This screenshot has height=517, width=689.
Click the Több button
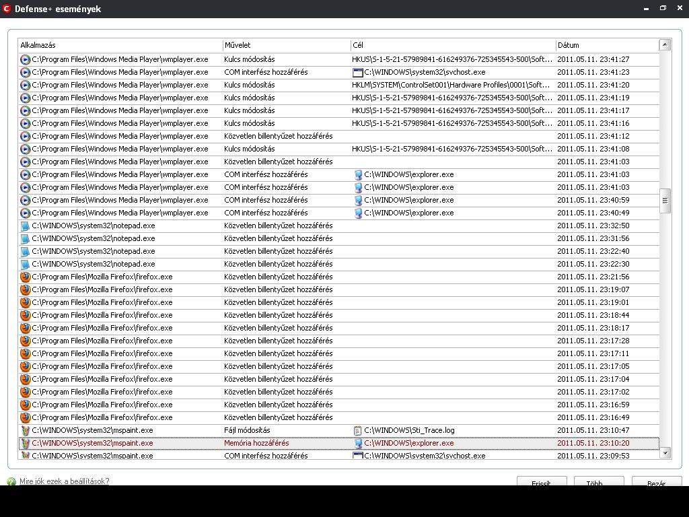point(598,482)
